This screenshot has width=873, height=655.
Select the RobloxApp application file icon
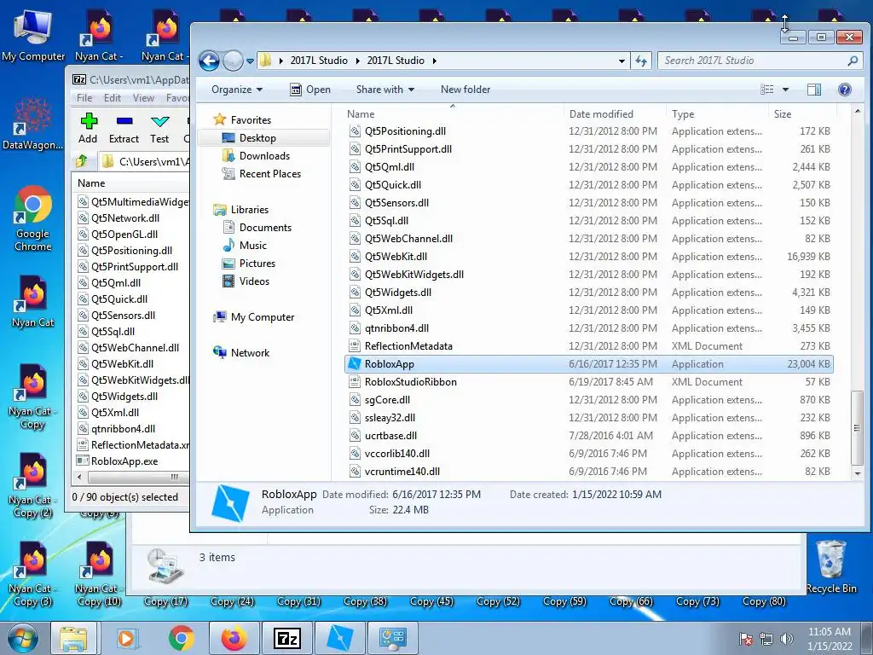[354, 363]
